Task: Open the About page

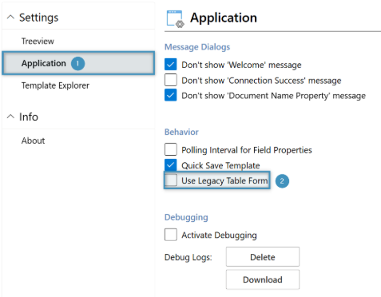Action: click(x=33, y=141)
